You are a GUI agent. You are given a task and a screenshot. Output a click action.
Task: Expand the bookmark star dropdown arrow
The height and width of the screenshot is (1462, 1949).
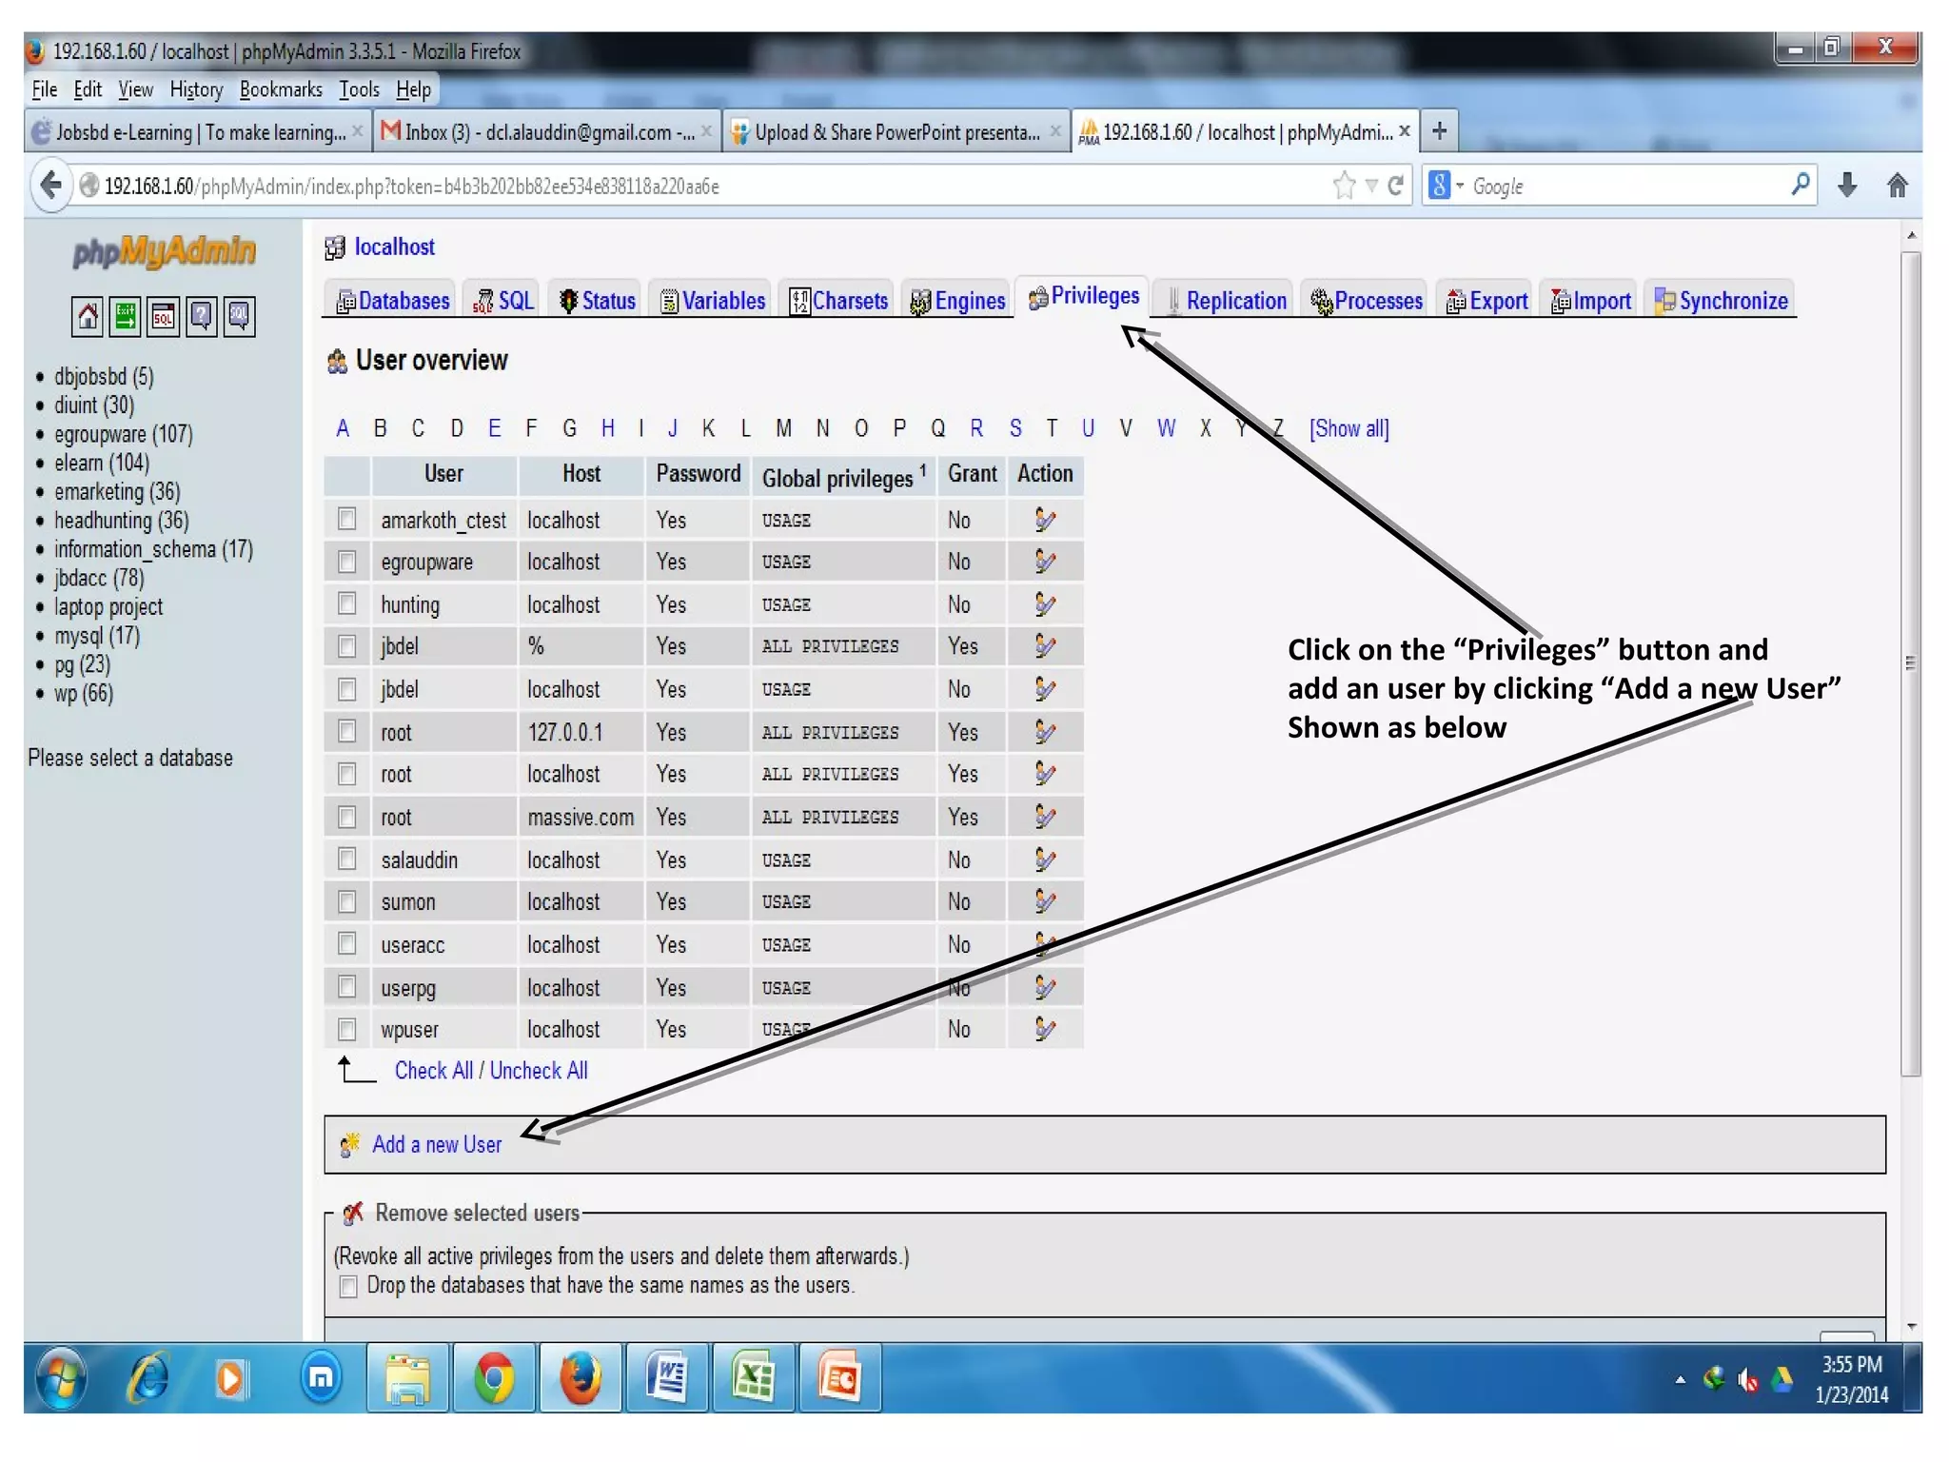click(1370, 186)
